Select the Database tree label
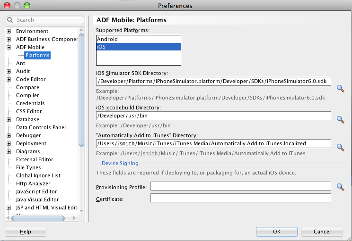Screen dimensions: 352x241 click(x=27, y=119)
